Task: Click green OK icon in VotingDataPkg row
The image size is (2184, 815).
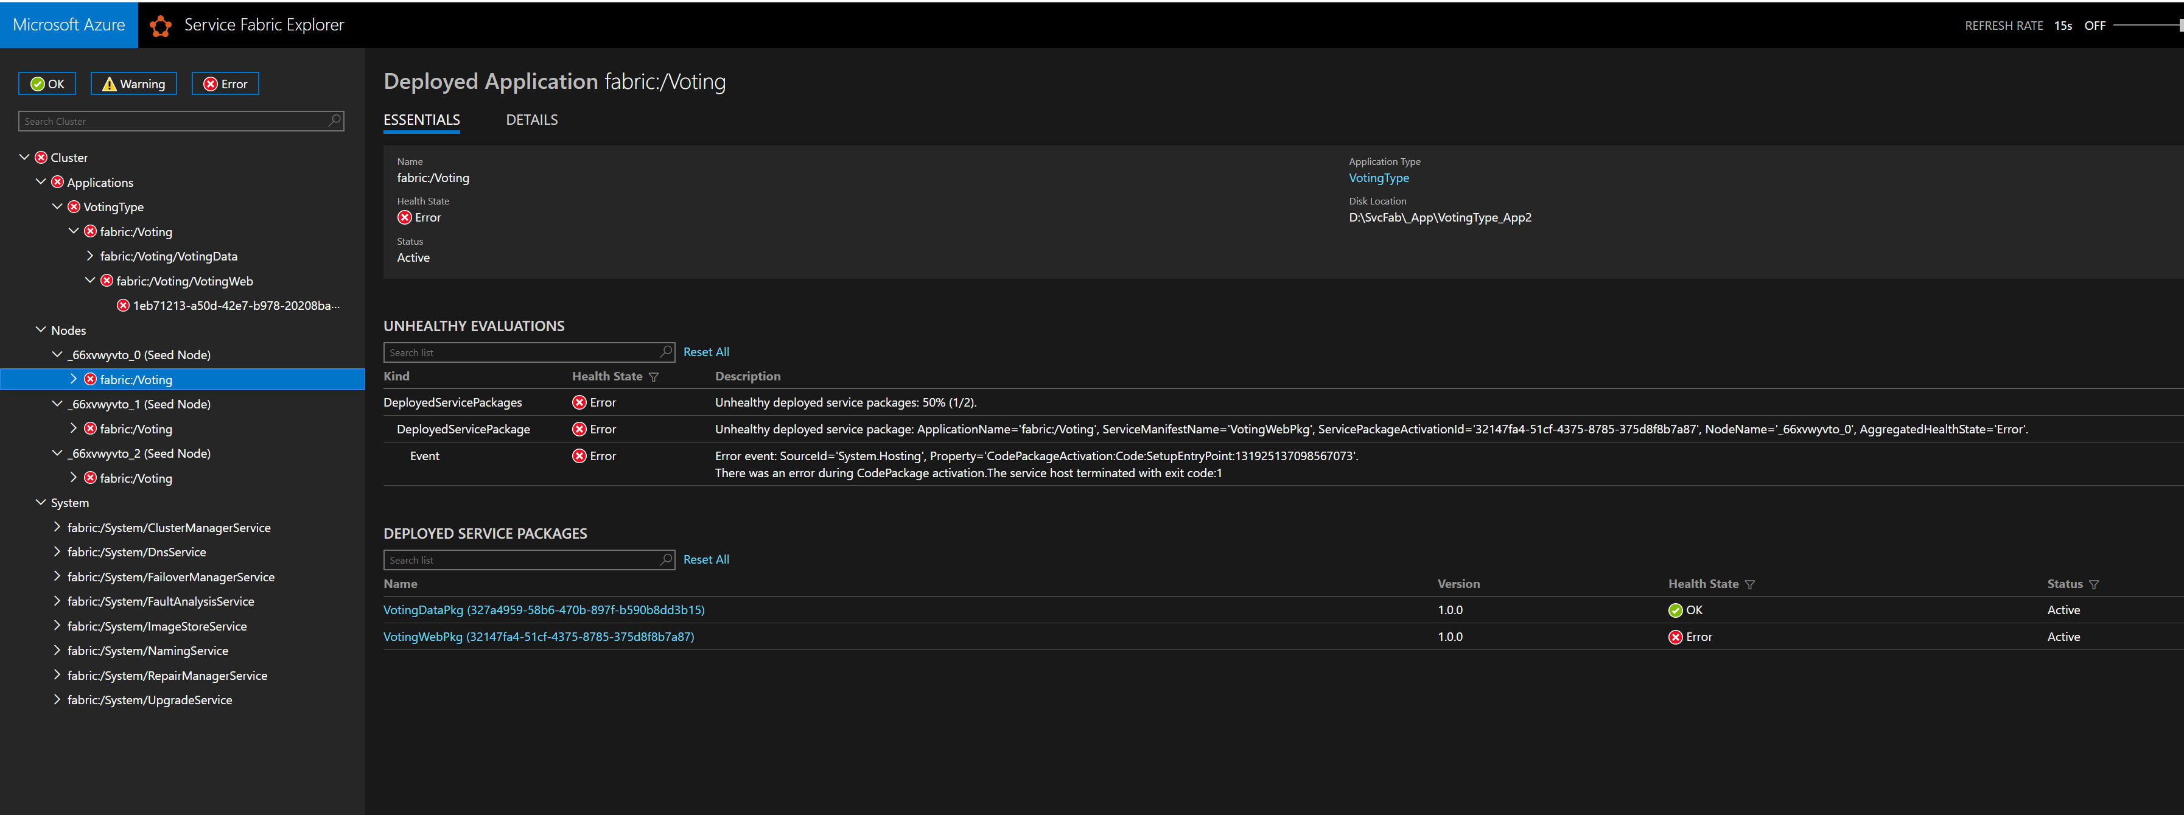Action: [1675, 610]
